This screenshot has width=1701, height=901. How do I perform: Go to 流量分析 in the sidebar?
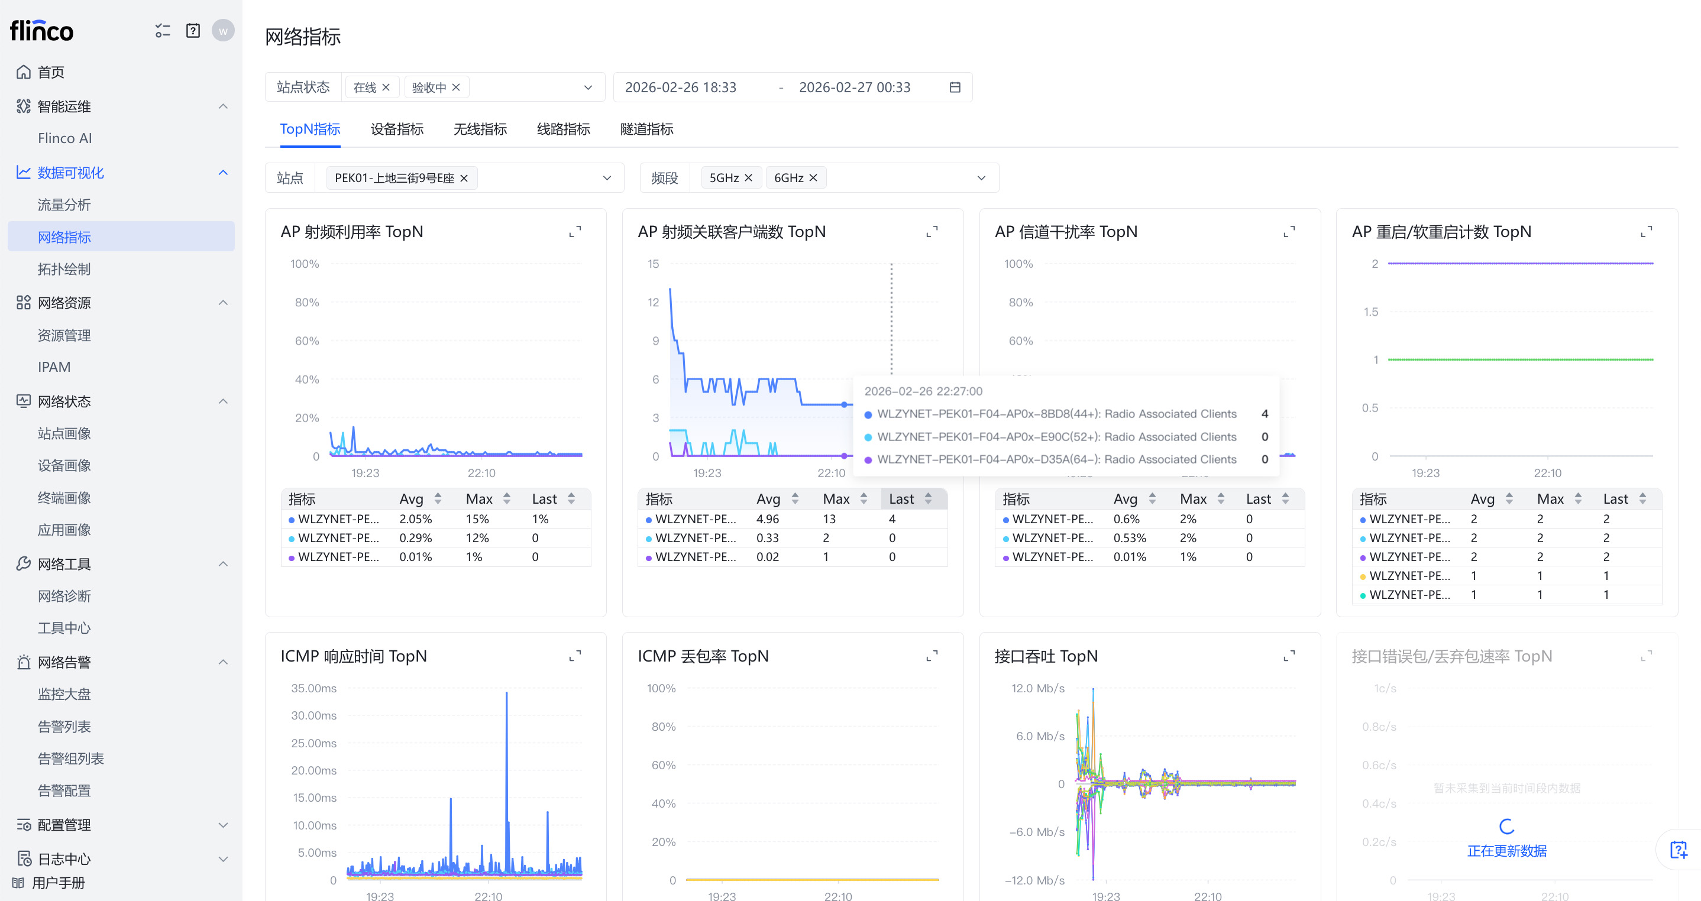point(64,205)
